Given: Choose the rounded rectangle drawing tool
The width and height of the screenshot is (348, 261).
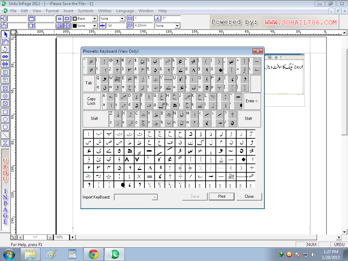Looking at the screenshot, I should 5,127.
